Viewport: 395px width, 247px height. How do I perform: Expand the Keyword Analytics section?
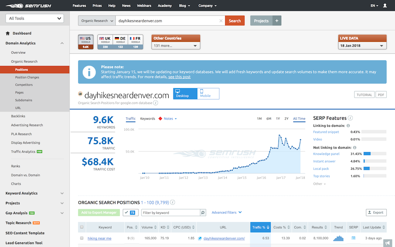pos(62,193)
